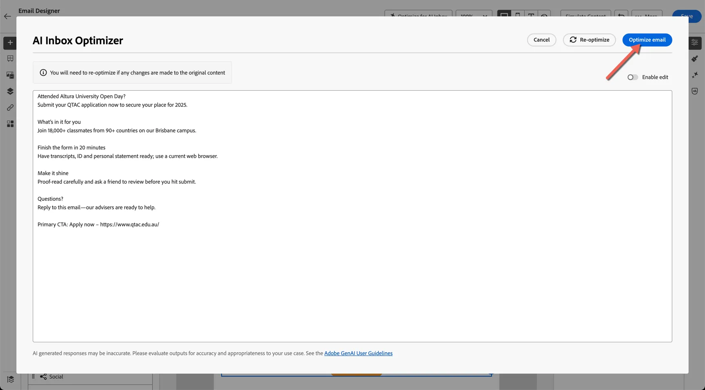
Task: Open the add components plus icon
Action: click(x=10, y=43)
